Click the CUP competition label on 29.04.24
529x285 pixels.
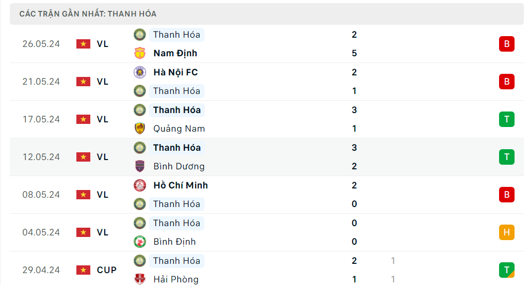(x=106, y=270)
